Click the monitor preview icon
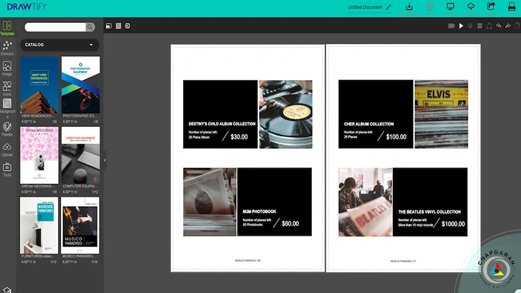Image resolution: width=521 pixels, height=293 pixels. tap(450, 7)
